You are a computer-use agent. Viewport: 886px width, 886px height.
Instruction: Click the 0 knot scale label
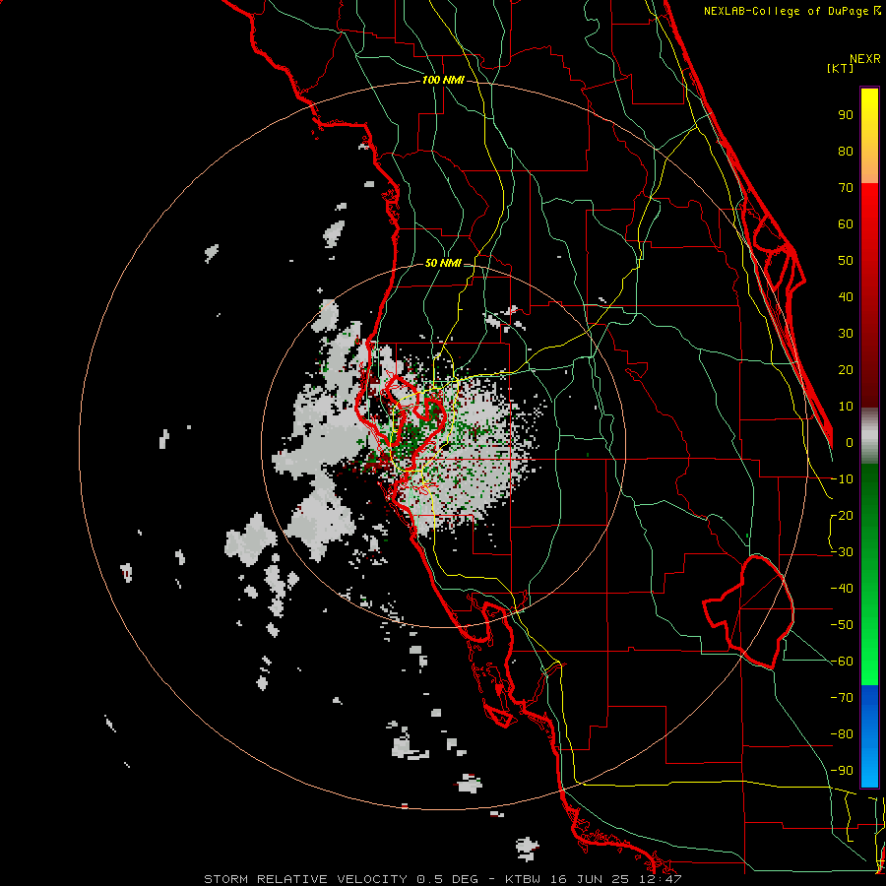click(850, 443)
